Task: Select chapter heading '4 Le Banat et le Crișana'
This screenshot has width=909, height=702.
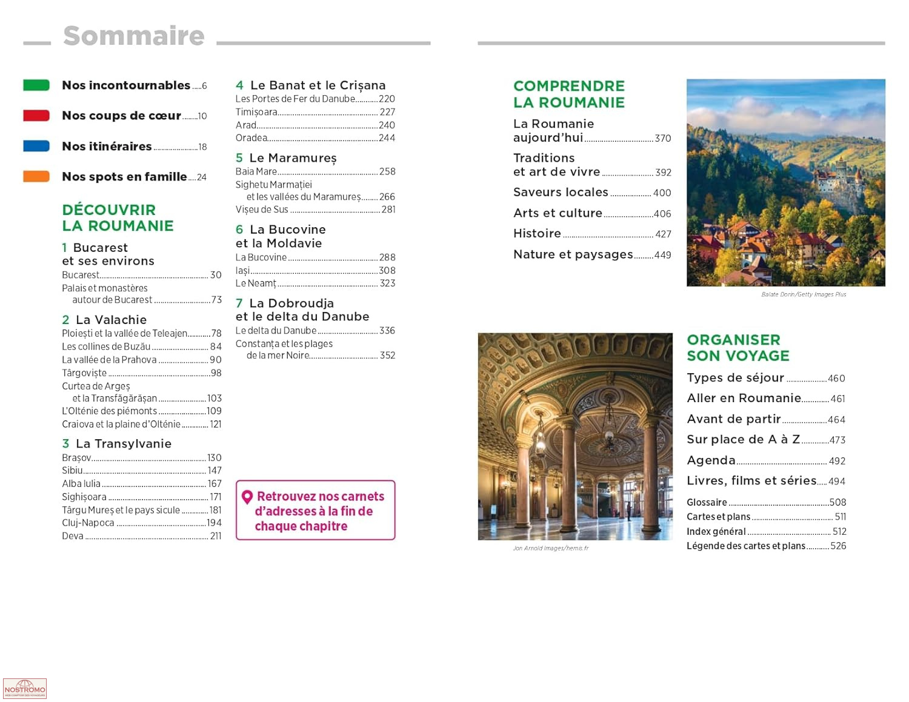Action: [310, 85]
